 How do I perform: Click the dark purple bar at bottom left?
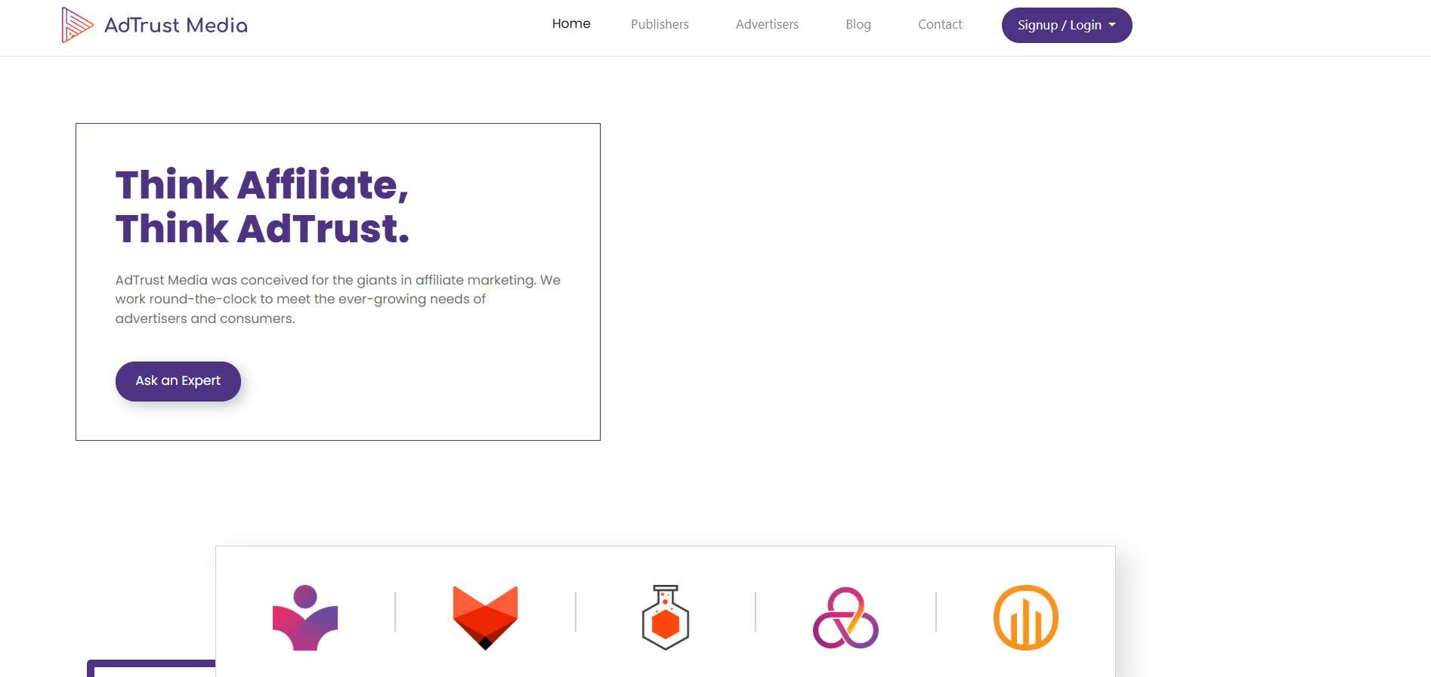coord(151,666)
